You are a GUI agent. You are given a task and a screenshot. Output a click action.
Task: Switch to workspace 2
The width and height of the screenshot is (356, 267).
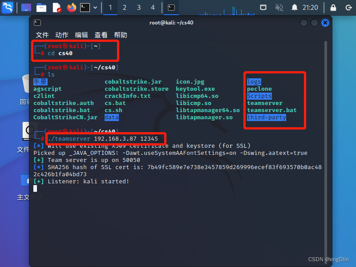pos(125,8)
